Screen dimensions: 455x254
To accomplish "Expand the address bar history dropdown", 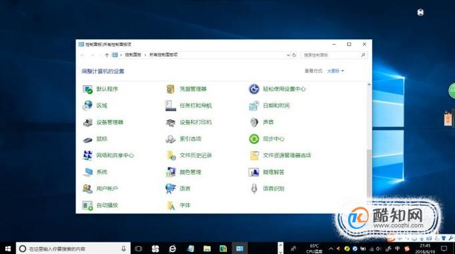I will [288, 55].
